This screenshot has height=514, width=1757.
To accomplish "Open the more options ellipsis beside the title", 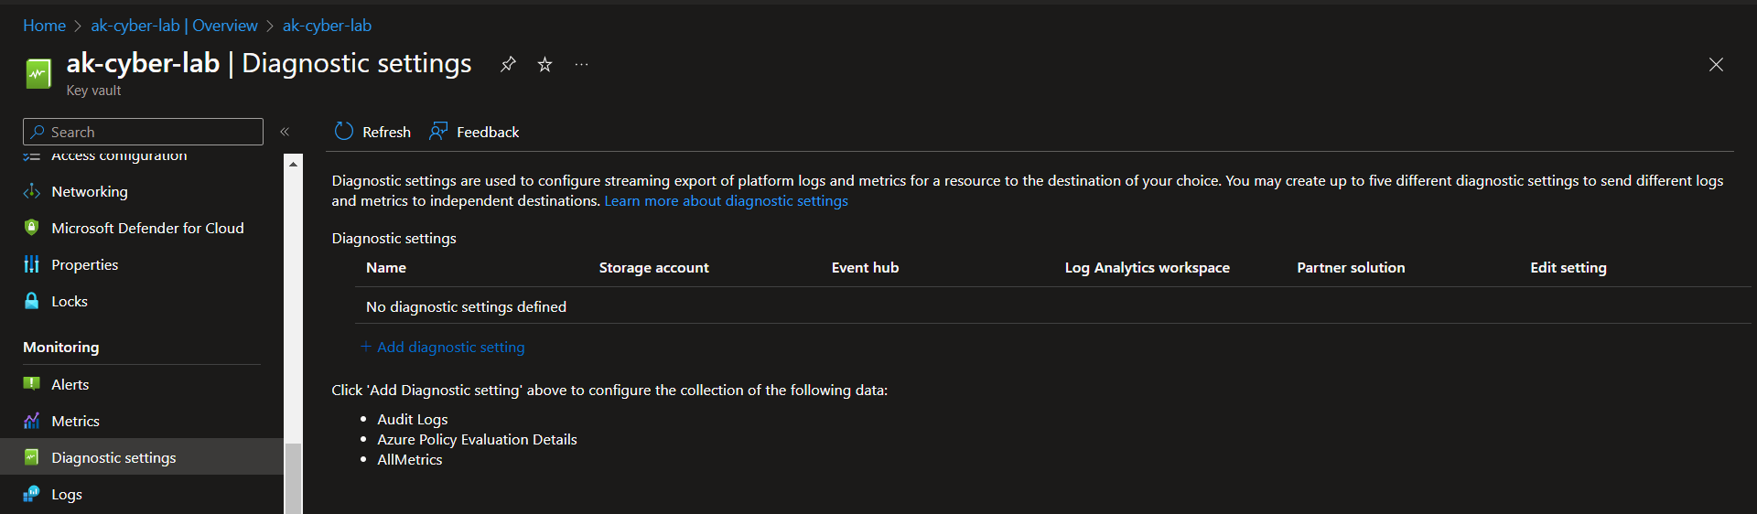I will pos(582,64).
